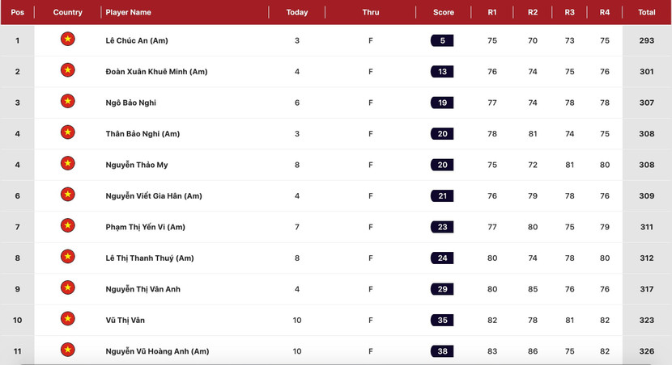Click the flag icon beside Vũ Thị Vân

(x=68, y=319)
